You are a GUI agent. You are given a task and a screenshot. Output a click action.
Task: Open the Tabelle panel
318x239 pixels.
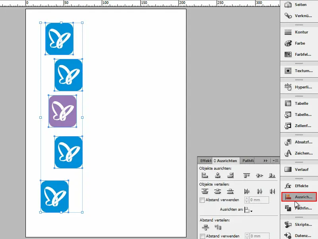point(299,103)
